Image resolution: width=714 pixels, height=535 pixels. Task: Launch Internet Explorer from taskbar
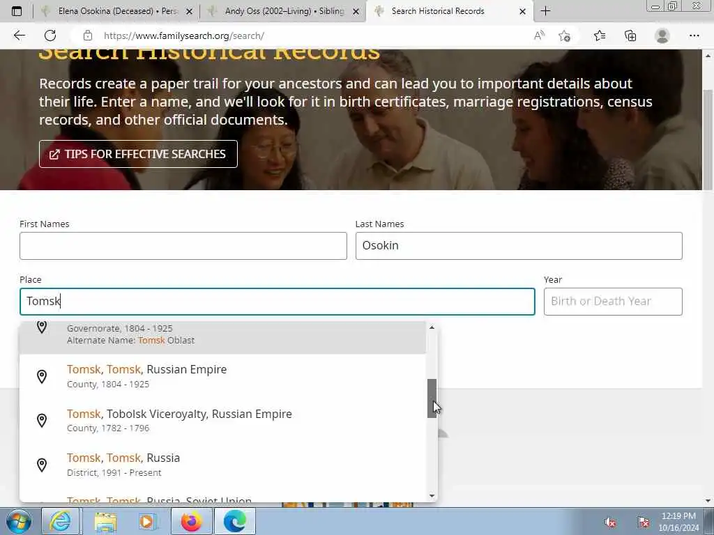pyautogui.click(x=61, y=521)
